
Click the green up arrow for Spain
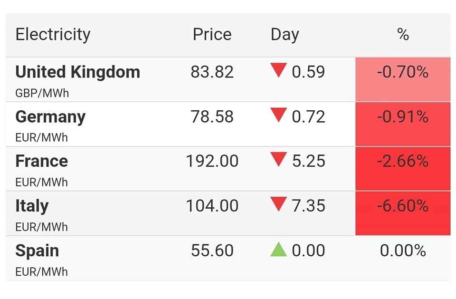[x=278, y=250]
